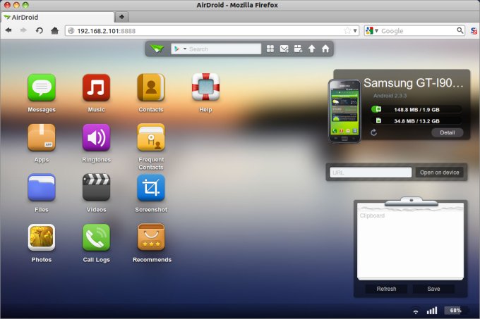The image size is (480, 319).
Task: Click the 148.8 MB / 1.9 GB storage bar
Action: 416,109
